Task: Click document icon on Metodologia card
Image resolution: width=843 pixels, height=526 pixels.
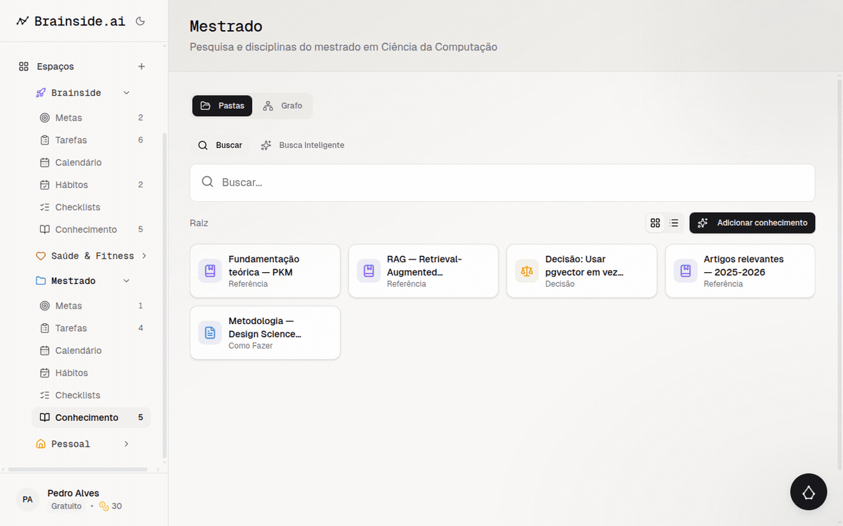Action: [x=210, y=332]
